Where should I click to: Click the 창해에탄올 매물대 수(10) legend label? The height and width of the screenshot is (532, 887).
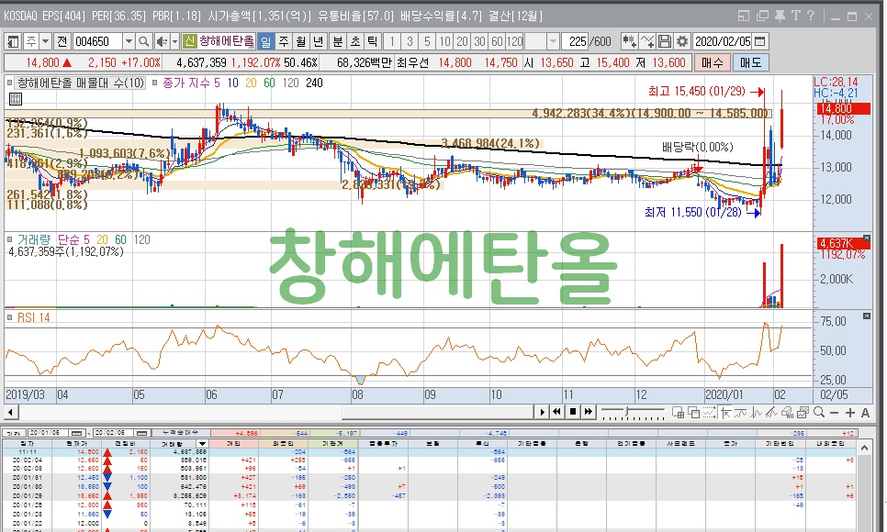tap(80, 83)
